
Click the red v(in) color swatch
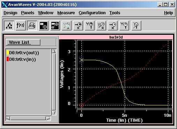[8, 59]
